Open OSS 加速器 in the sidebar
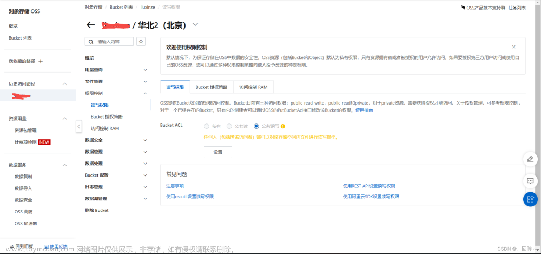 (26, 223)
